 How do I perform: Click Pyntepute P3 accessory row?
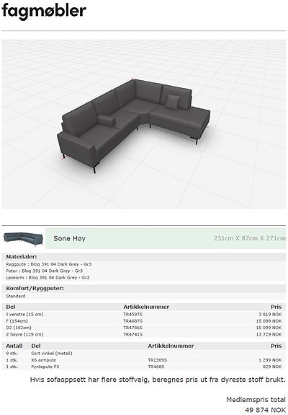pos(144,367)
